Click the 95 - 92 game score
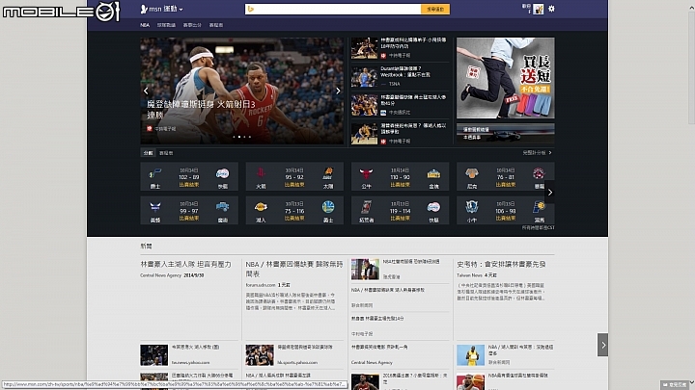This screenshot has height=390, width=695. 294,177
